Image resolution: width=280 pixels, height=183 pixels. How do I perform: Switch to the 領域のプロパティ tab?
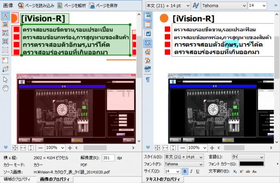(x=17, y=179)
